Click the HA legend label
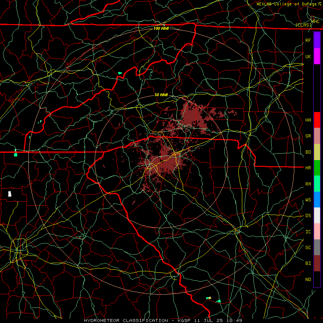This screenshot has width=323, height=323. [x=308, y=120]
